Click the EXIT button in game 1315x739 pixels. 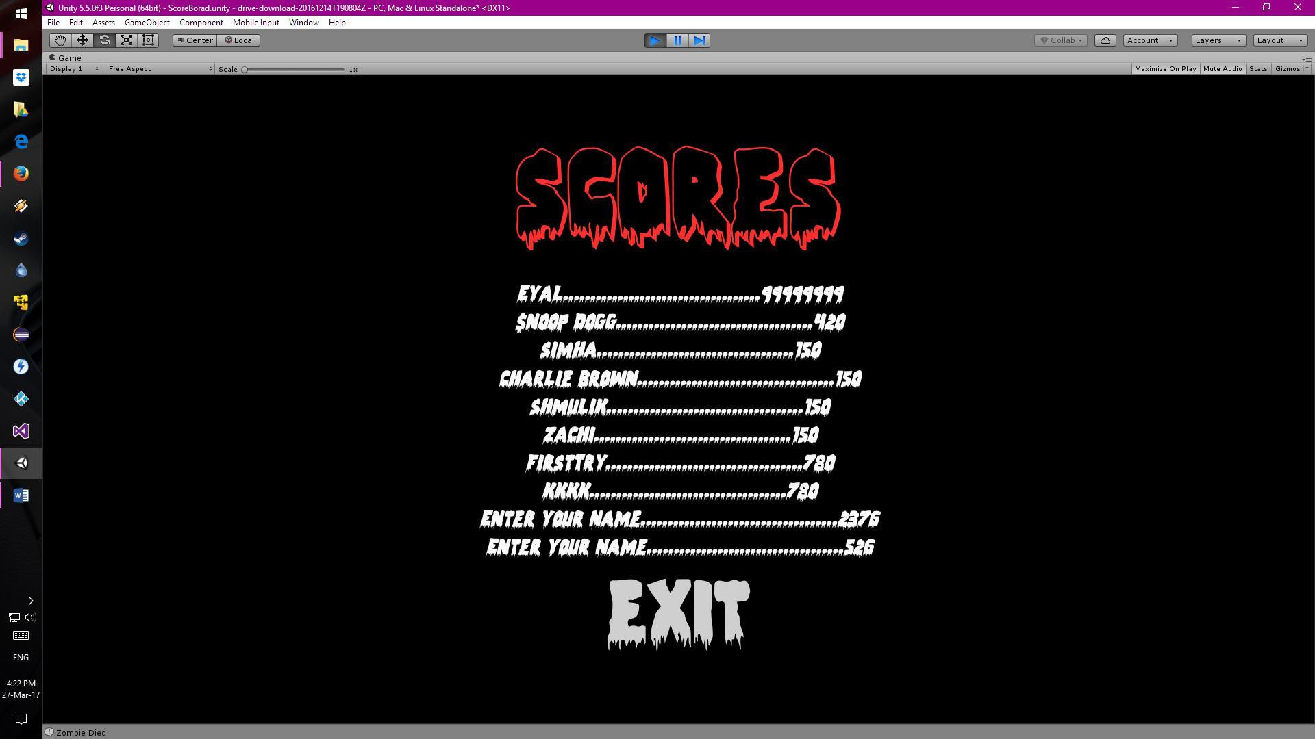coord(678,613)
